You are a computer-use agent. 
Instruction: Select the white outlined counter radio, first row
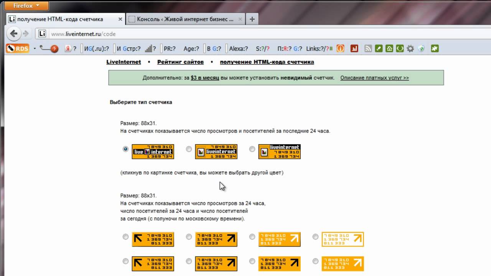(315, 237)
